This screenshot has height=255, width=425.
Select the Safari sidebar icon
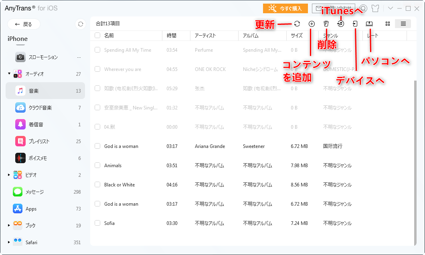pyautogui.click(x=18, y=242)
